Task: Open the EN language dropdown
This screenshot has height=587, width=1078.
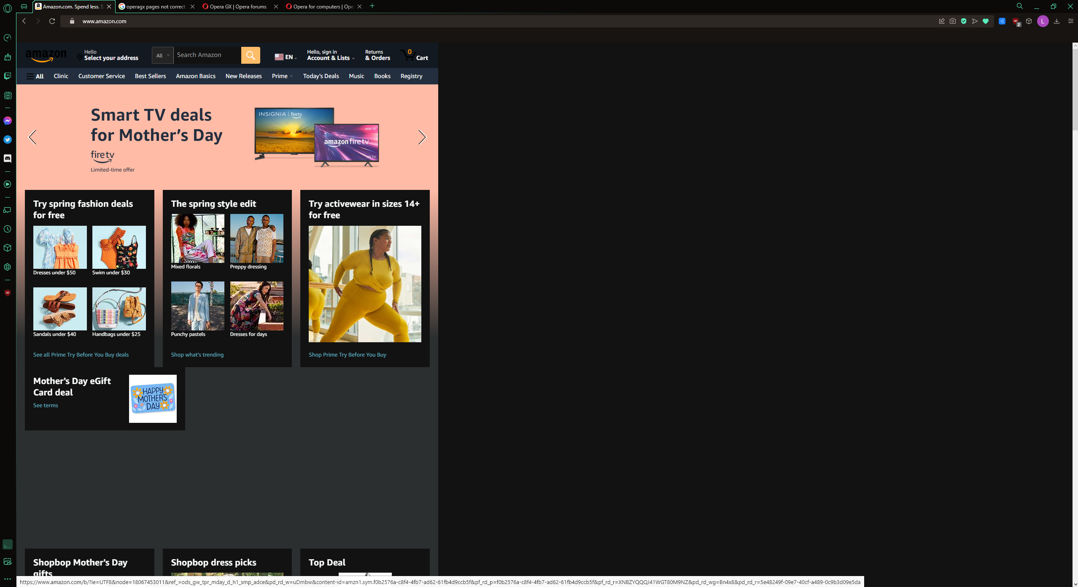Action: click(286, 57)
